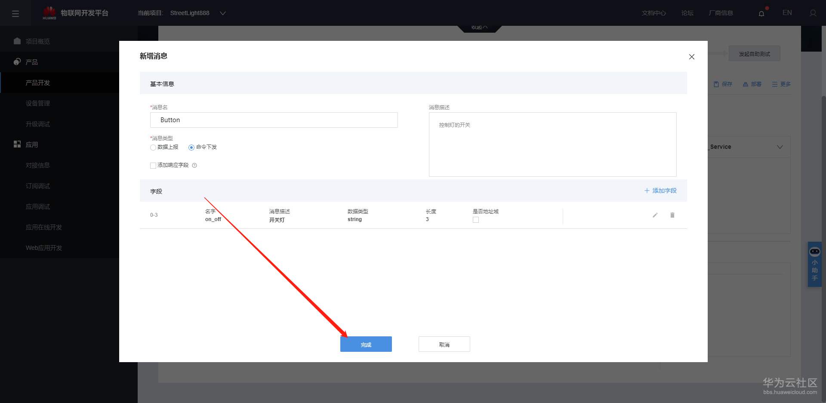Image resolution: width=826 pixels, height=403 pixels.
Task: Open the 论坛 forum link
Action: coord(687,13)
